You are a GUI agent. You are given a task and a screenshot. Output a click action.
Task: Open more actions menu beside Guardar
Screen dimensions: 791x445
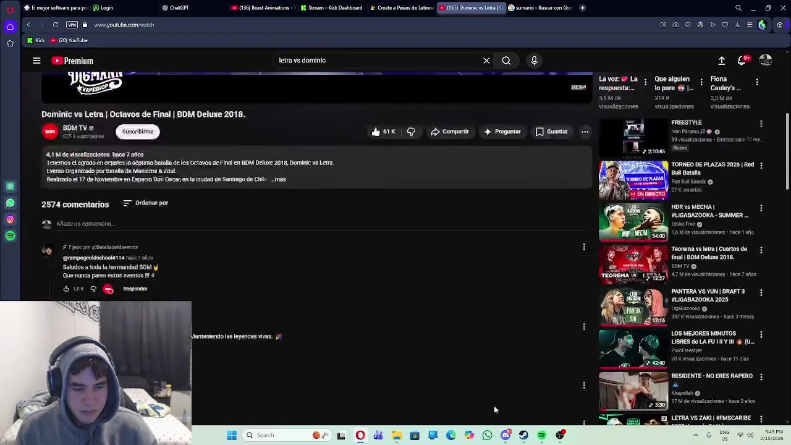coord(585,132)
